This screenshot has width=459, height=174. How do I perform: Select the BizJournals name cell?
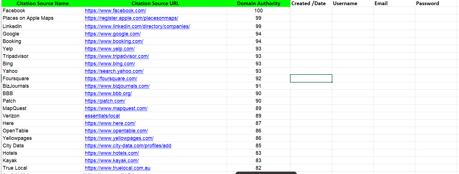click(x=42, y=86)
